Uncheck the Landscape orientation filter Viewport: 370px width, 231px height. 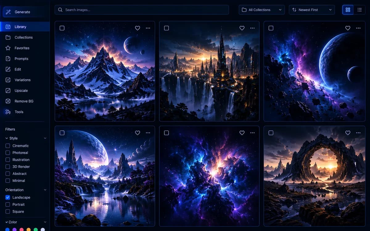(x=8, y=197)
